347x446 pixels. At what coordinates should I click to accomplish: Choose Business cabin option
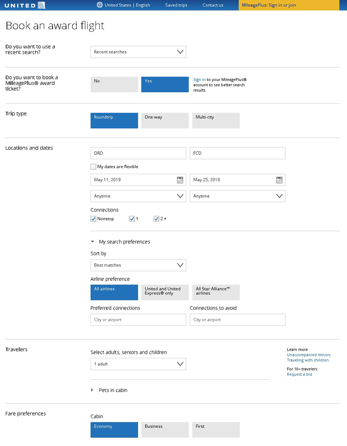coord(165,430)
